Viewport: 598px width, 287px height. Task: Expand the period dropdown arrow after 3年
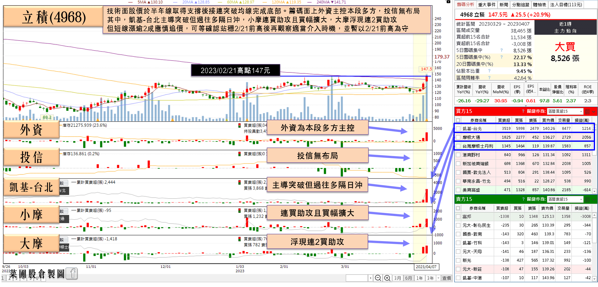(x=438, y=278)
